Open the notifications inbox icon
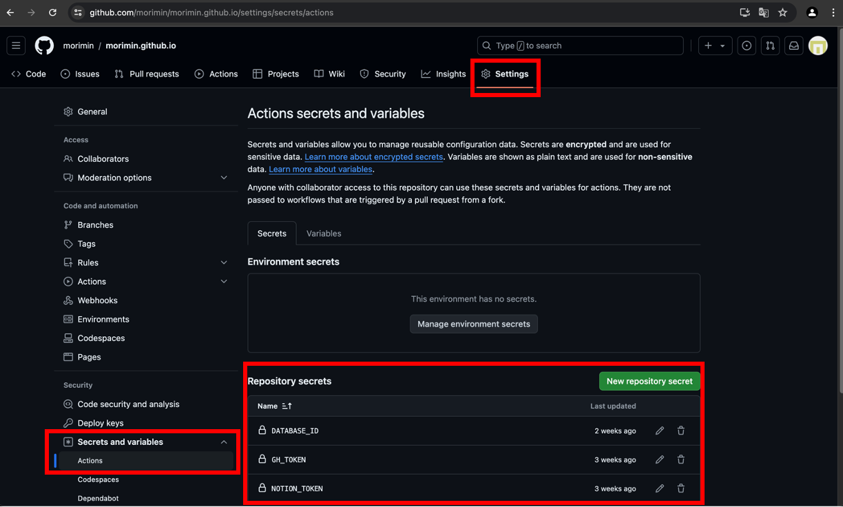 pos(793,45)
